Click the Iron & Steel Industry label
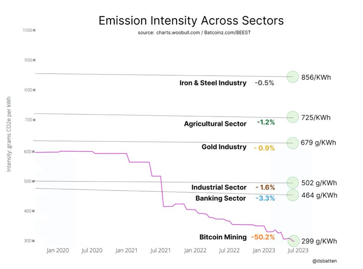The height and width of the screenshot is (269, 363). tap(213, 83)
